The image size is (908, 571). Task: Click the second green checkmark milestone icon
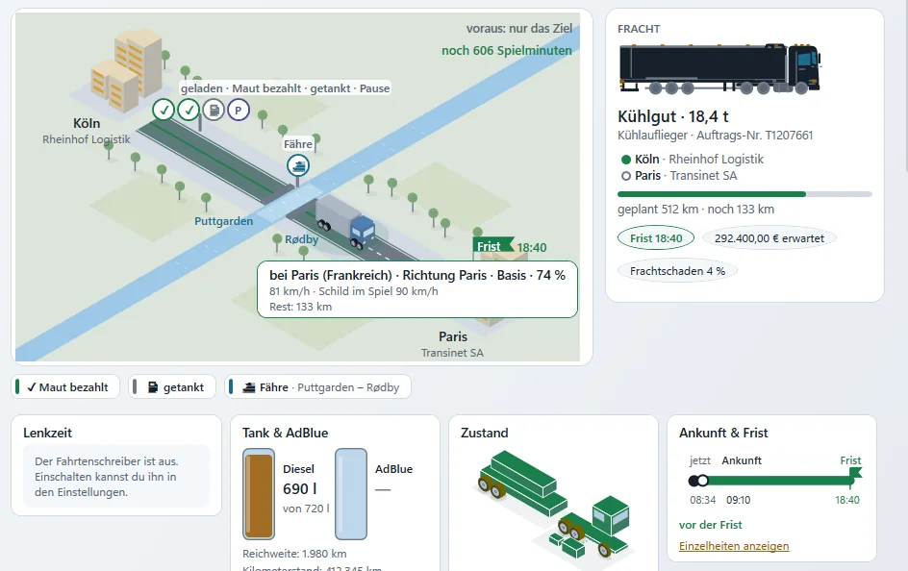[189, 110]
